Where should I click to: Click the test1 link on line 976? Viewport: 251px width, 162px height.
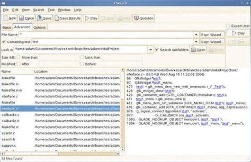(x=185, y=111)
